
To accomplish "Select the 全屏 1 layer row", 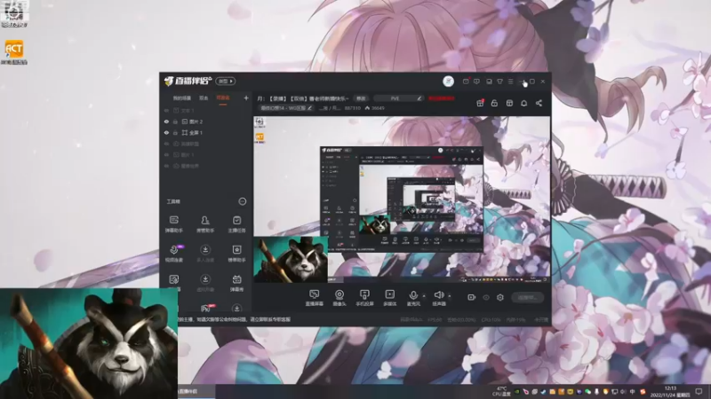I will click(x=206, y=132).
